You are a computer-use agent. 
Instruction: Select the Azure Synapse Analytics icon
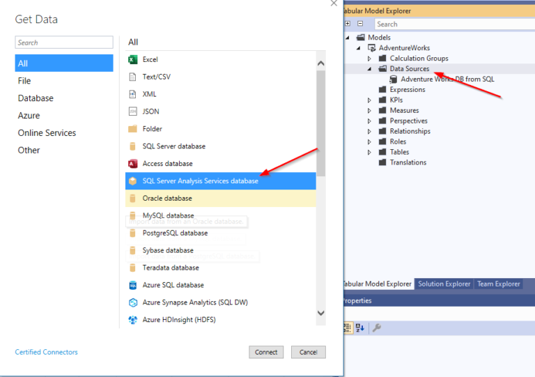pyautogui.click(x=132, y=302)
